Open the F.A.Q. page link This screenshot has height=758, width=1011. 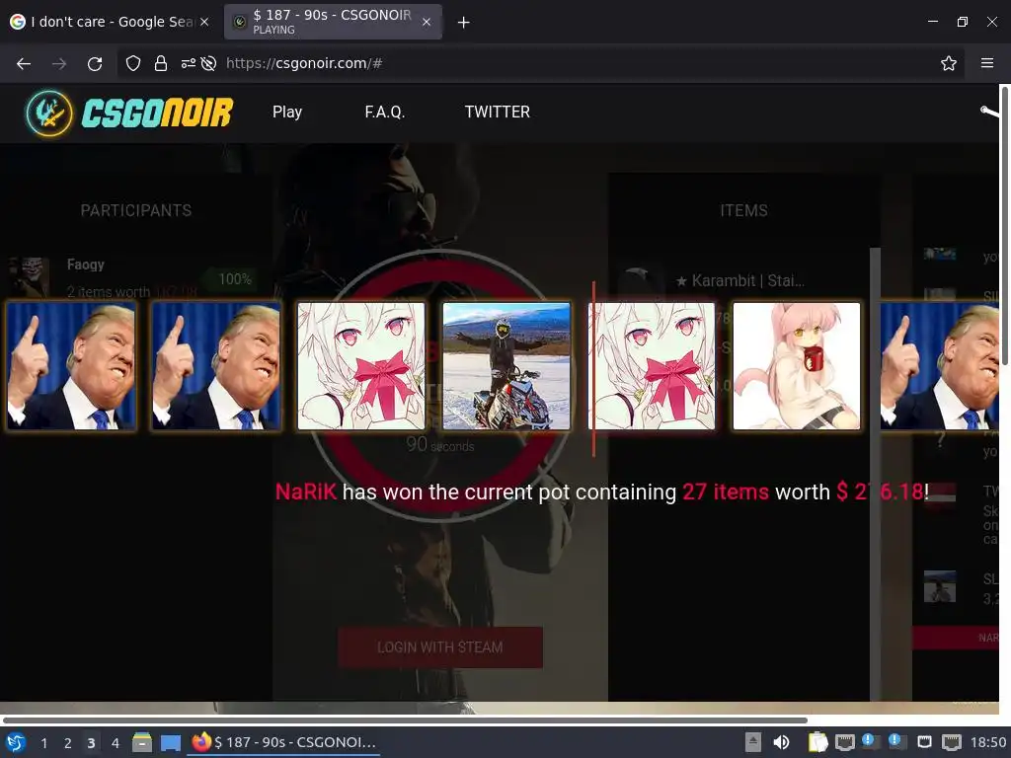(385, 113)
